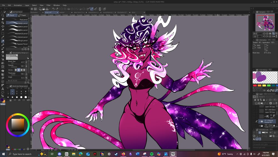Open Filter menu
Image resolution: width=278 pixels, height=157 pixels.
[x=48, y=5]
